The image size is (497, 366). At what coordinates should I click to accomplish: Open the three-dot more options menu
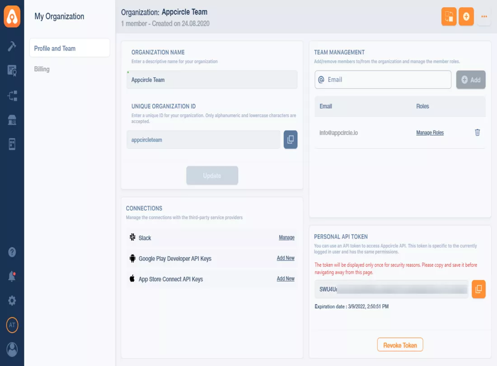pos(484,16)
